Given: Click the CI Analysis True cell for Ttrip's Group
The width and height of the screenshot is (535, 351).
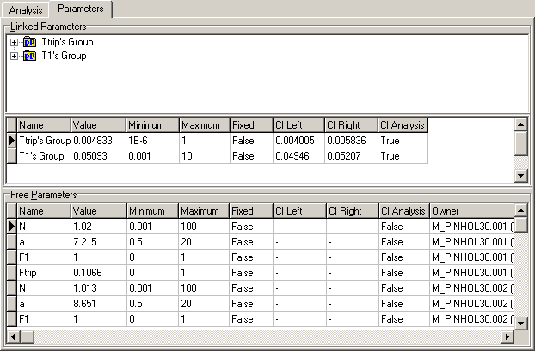Looking at the screenshot, I should (402, 141).
